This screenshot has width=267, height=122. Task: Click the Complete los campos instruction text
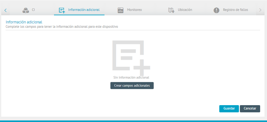[62, 27]
